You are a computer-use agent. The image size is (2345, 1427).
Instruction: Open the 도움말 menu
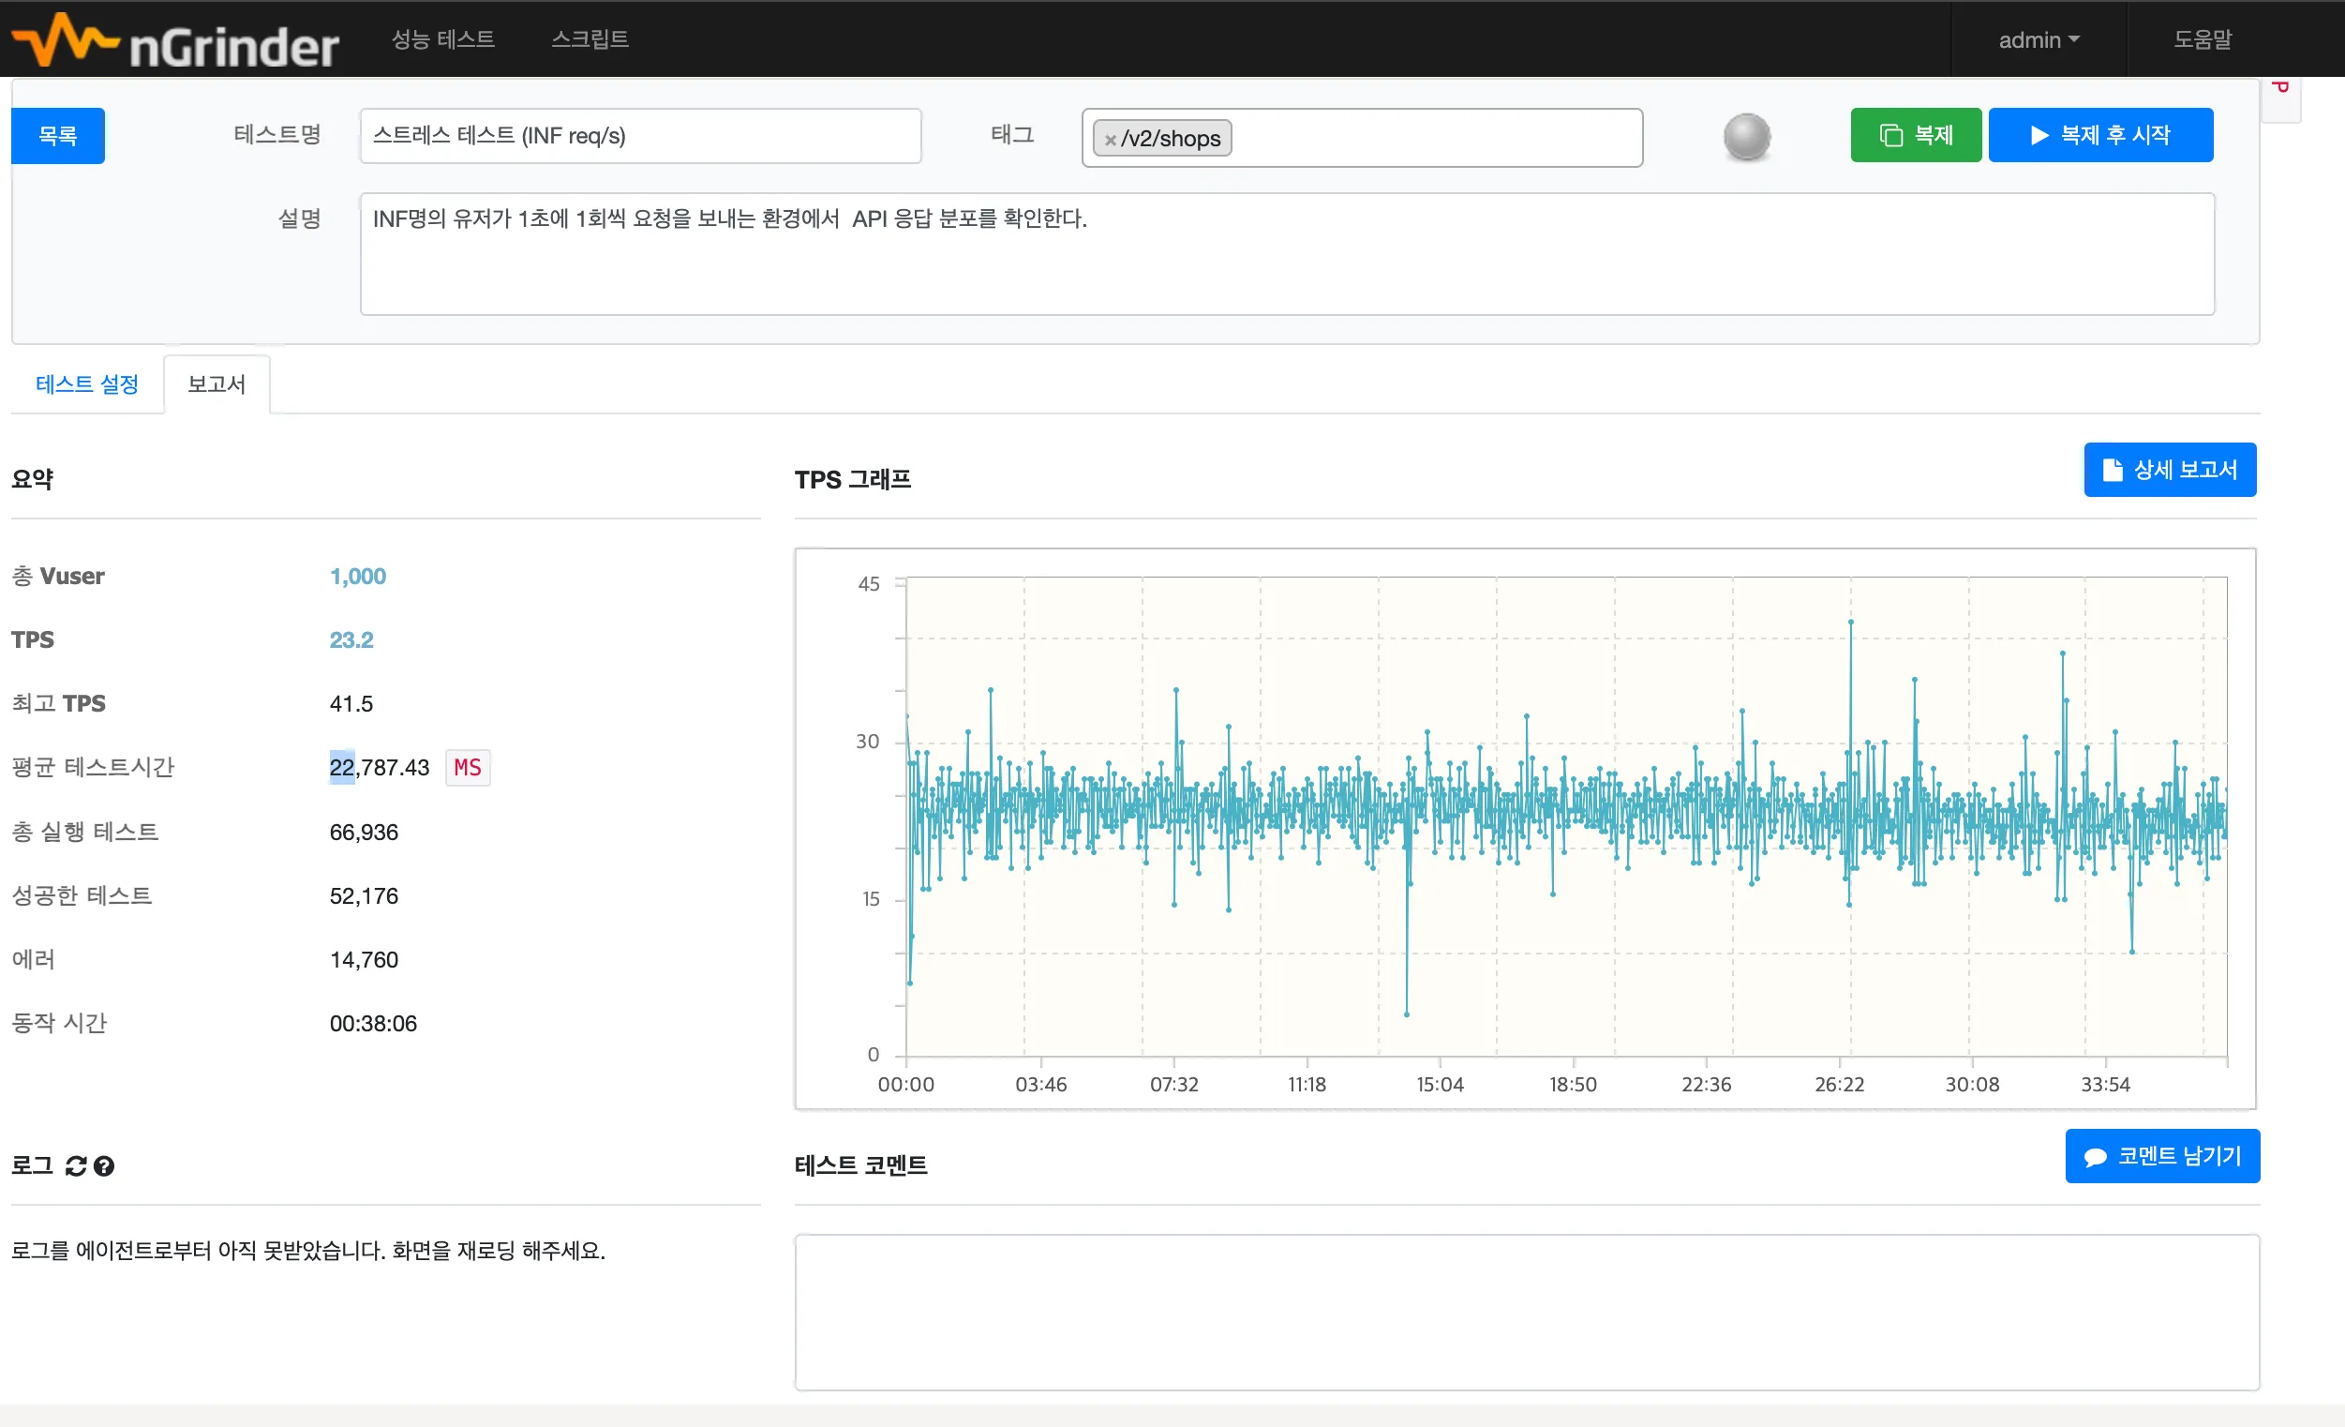2203,39
